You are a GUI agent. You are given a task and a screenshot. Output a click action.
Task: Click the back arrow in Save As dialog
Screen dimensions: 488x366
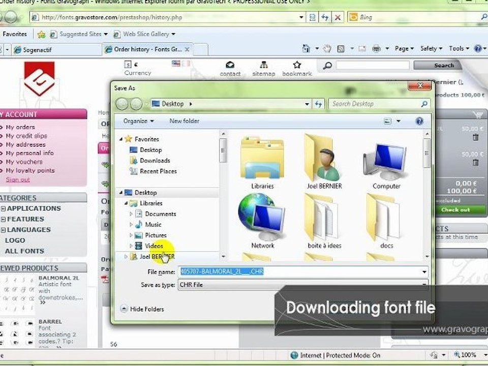click(121, 104)
